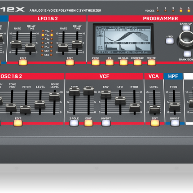Click the FX button in Programmer
Viewport: 193px width, 193px height.
110,62
